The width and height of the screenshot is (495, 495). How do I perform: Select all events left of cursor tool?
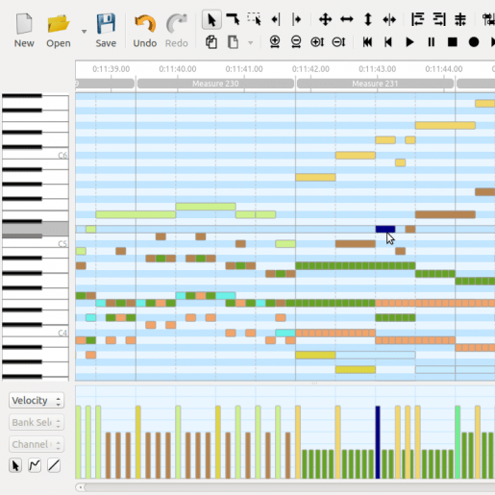tap(276, 20)
